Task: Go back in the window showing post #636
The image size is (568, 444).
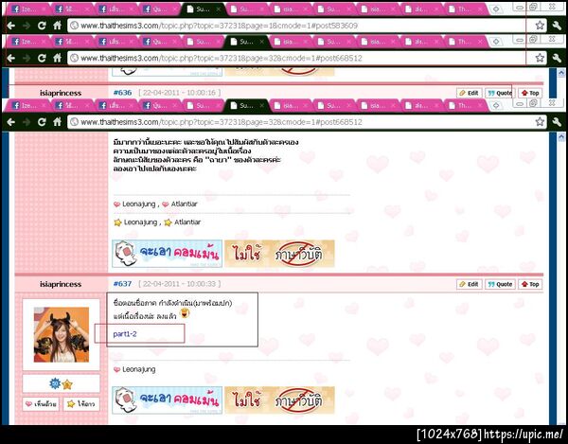Action: [10, 58]
